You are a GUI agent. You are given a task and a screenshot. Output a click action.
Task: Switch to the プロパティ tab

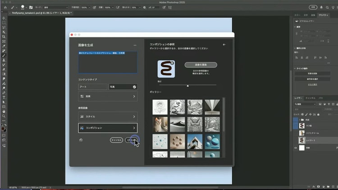tap(323, 15)
